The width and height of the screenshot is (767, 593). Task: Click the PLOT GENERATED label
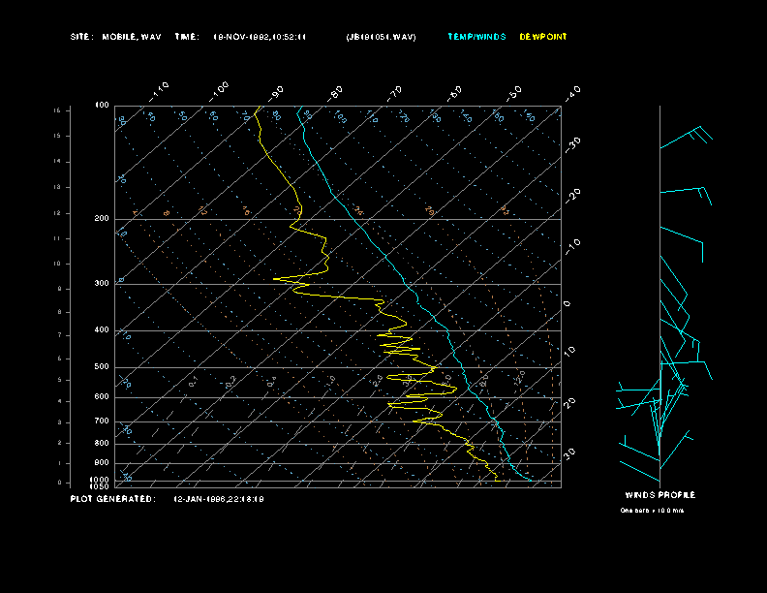point(112,499)
